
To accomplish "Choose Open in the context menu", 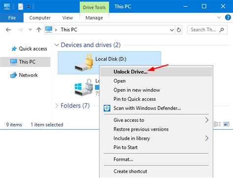I will pos(156,81).
